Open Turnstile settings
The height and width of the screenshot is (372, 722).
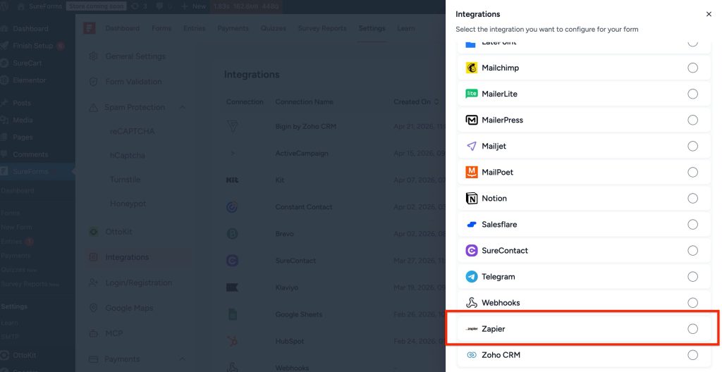click(x=126, y=180)
